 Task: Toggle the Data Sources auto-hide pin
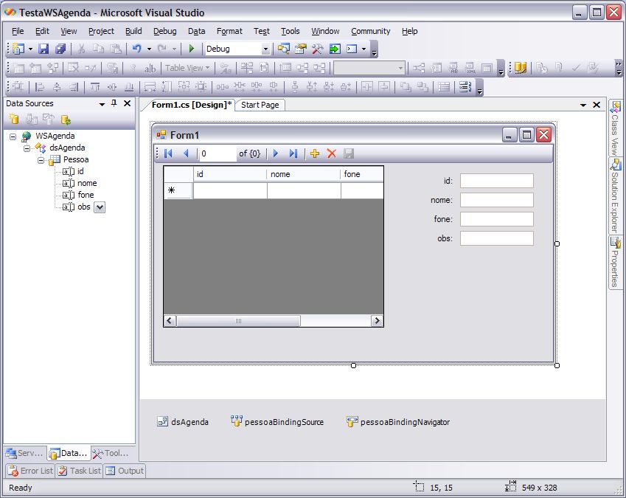[x=114, y=104]
